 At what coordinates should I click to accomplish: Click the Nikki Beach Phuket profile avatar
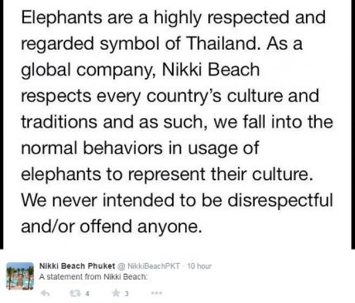20,276
